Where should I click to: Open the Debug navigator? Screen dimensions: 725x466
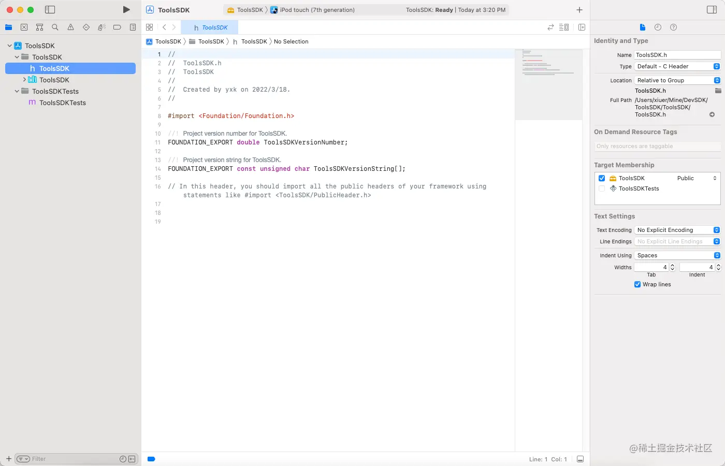point(102,27)
